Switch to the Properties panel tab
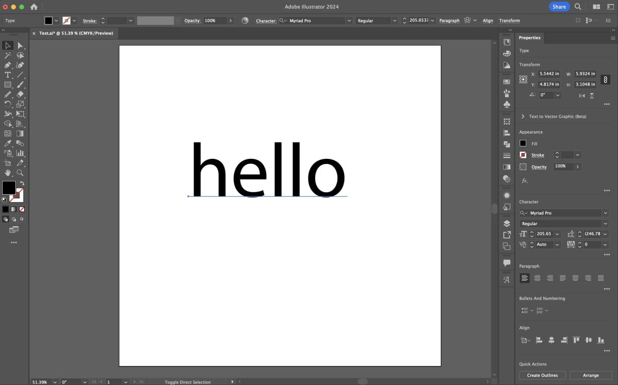The image size is (618, 385). pos(529,38)
